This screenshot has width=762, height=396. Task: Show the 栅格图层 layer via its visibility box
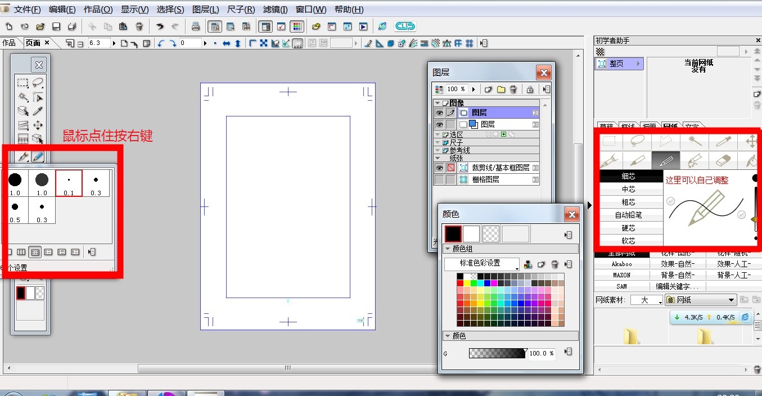[x=439, y=179]
